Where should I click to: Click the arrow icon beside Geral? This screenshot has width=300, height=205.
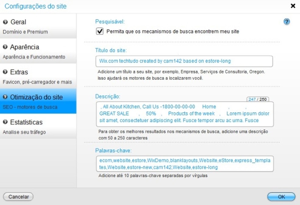coord(6,22)
